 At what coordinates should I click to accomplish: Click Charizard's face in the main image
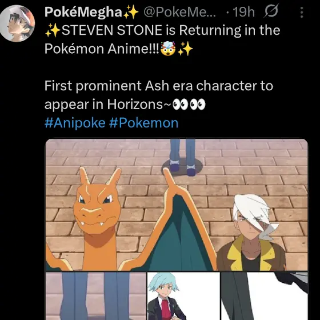(x=96, y=206)
